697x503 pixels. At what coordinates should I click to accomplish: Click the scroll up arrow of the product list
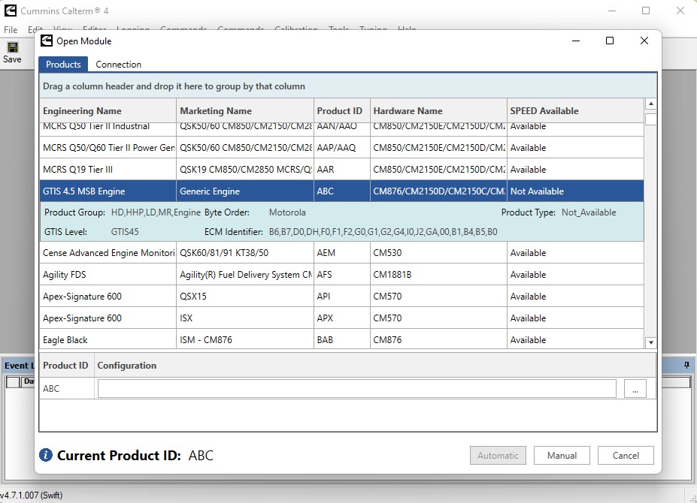point(651,104)
